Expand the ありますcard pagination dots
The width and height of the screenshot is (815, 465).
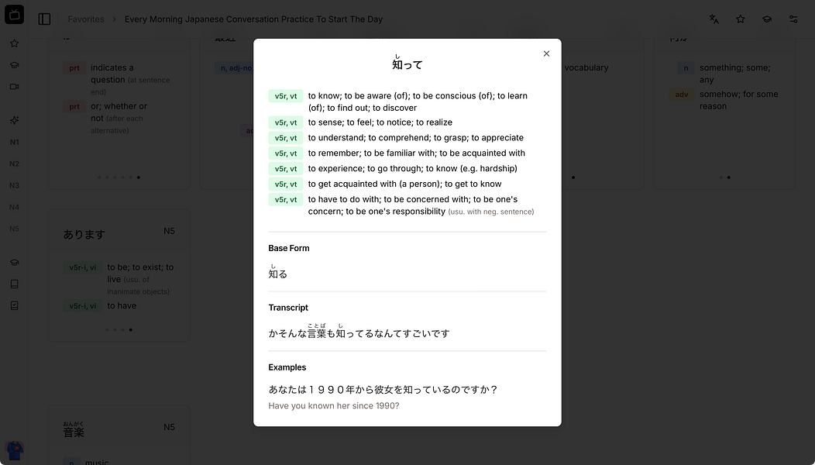(x=119, y=329)
